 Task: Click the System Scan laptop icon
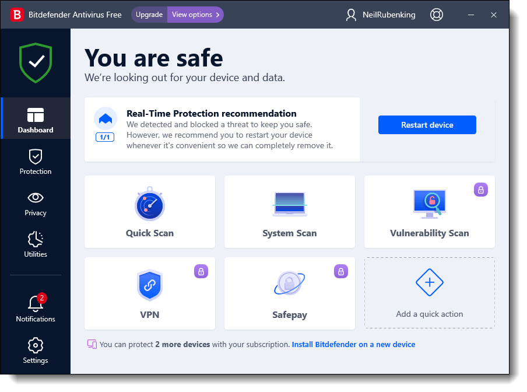(289, 204)
